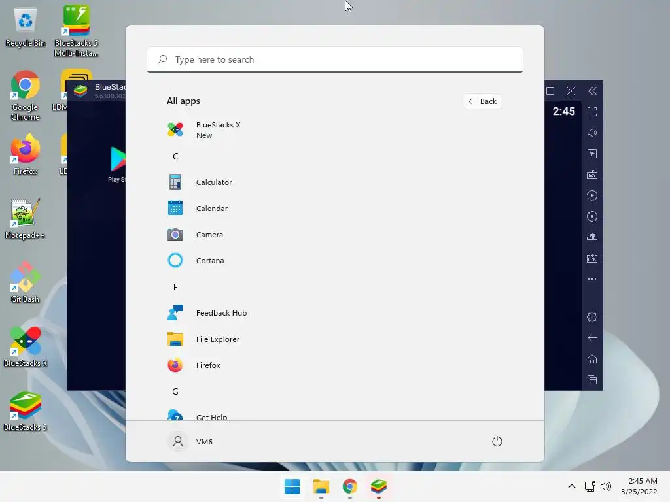The image size is (670, 502).
Task: Open BlueStacks memory trim icon
Action: coord(592,237)
